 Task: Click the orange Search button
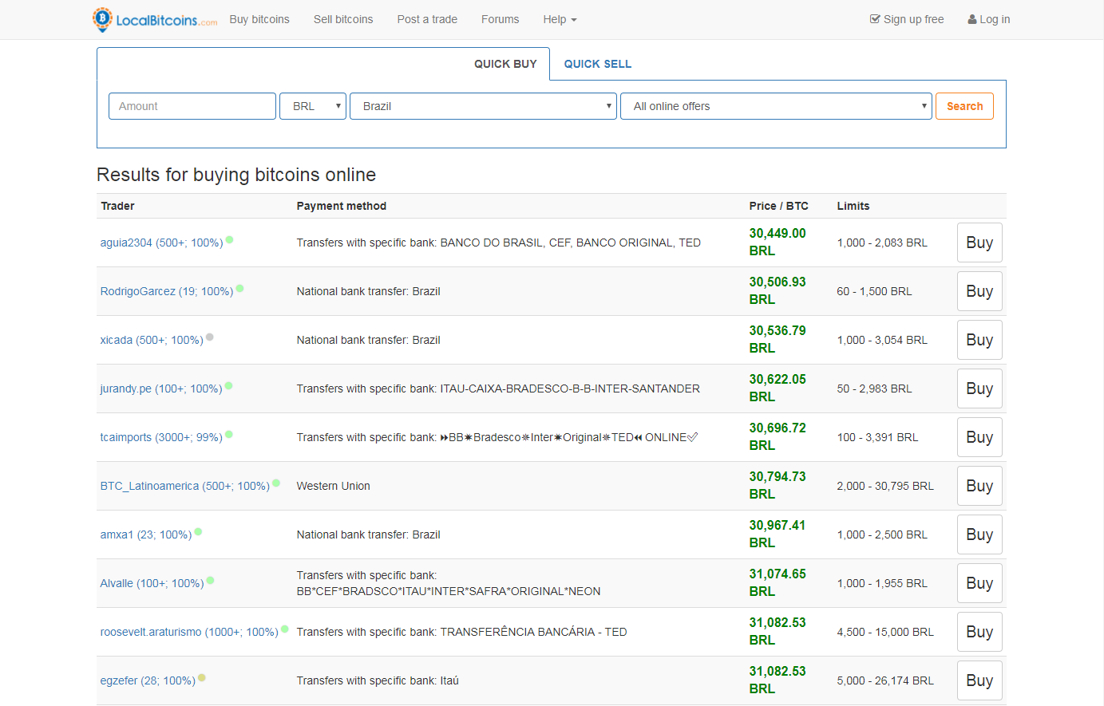coord(964,106)
